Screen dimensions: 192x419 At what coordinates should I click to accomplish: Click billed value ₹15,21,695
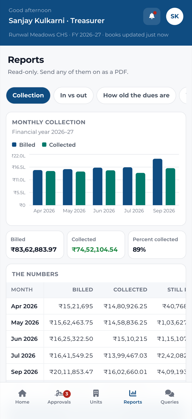[x=76, y=306]
